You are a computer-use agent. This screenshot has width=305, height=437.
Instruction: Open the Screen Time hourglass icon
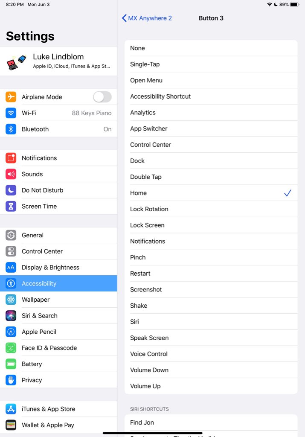(11, 206)
